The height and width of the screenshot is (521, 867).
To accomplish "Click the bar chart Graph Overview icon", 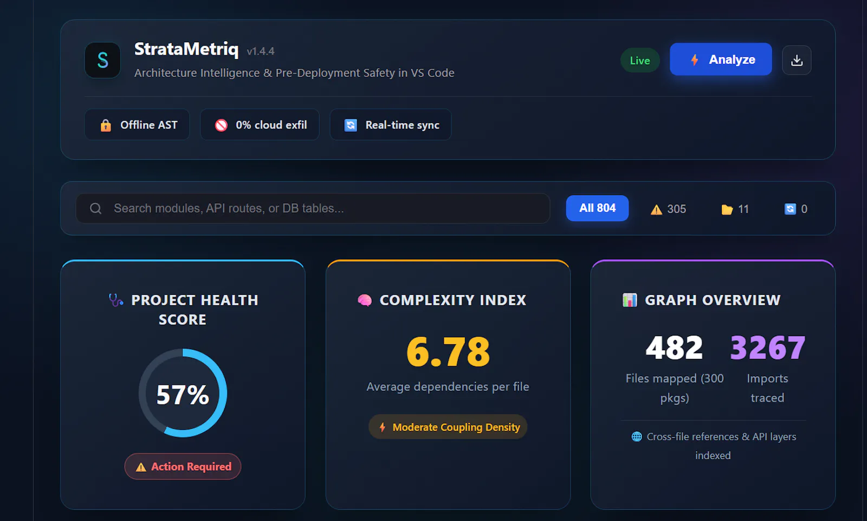I will tap(630, 300).
